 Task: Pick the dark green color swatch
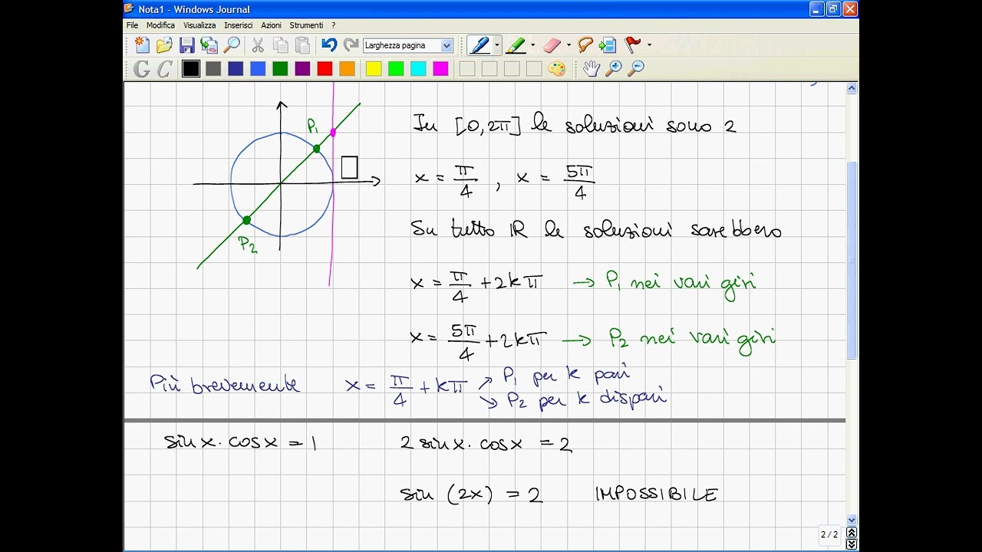(x=280, y=69)
